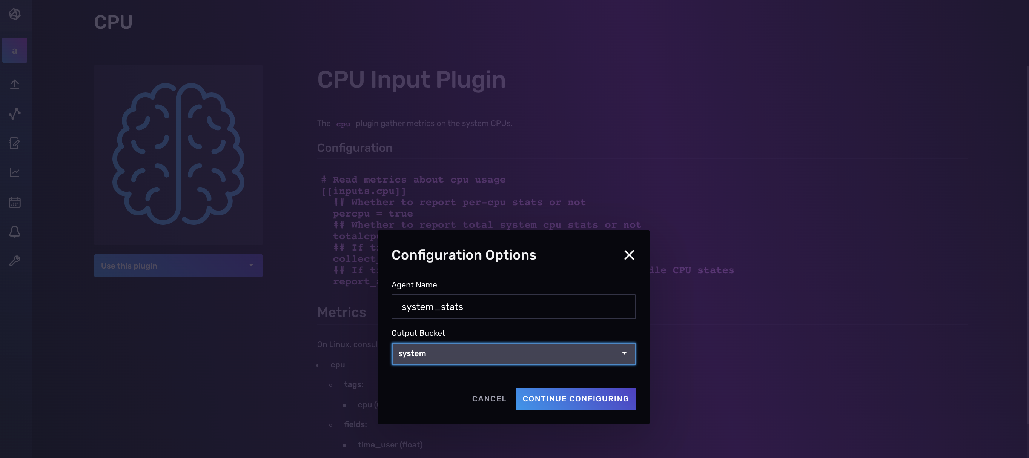
Task: Click '[[inputs.cpu]]' config line
Action: (364, 191)
